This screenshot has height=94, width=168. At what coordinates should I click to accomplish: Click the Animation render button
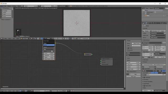click(154, 31)
